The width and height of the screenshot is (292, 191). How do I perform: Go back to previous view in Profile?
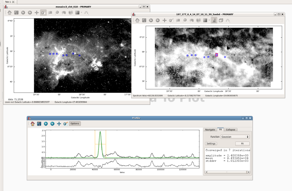(46, 124)
